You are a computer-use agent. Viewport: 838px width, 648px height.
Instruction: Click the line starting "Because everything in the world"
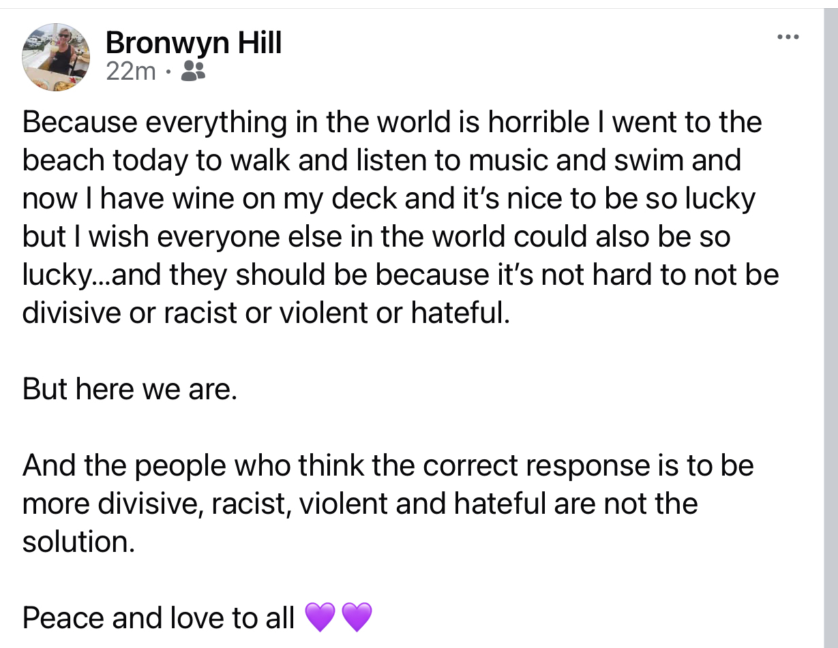point(391,123)
